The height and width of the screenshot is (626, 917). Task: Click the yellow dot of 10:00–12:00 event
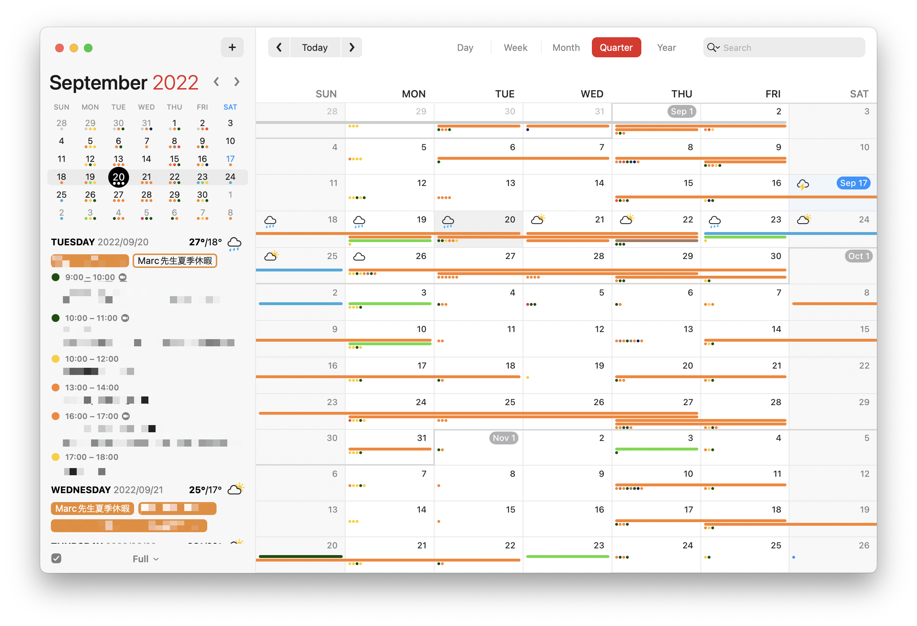(56, 359)
